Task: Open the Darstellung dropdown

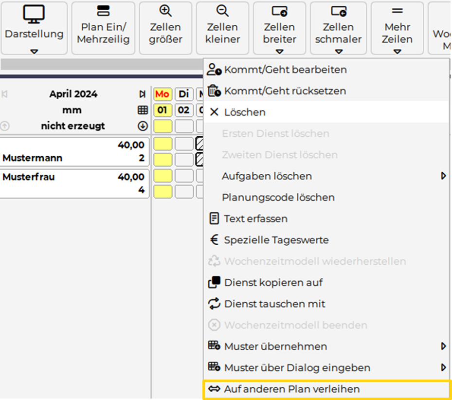Action: 34,51
